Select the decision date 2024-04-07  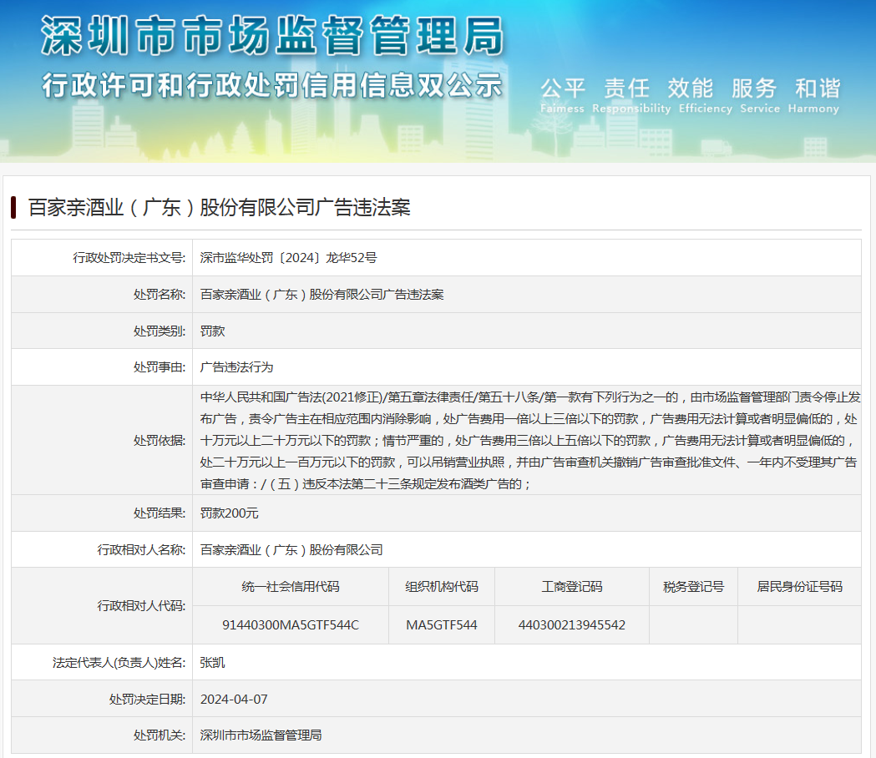pos(234,700)
